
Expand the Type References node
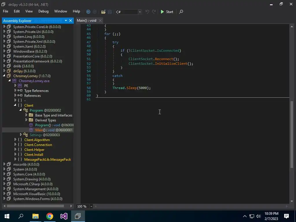[15, 90]
